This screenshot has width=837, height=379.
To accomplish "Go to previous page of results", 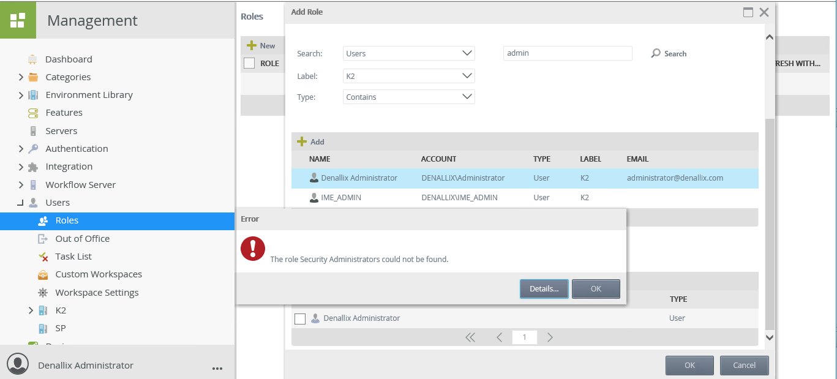I will click(499, 337).
